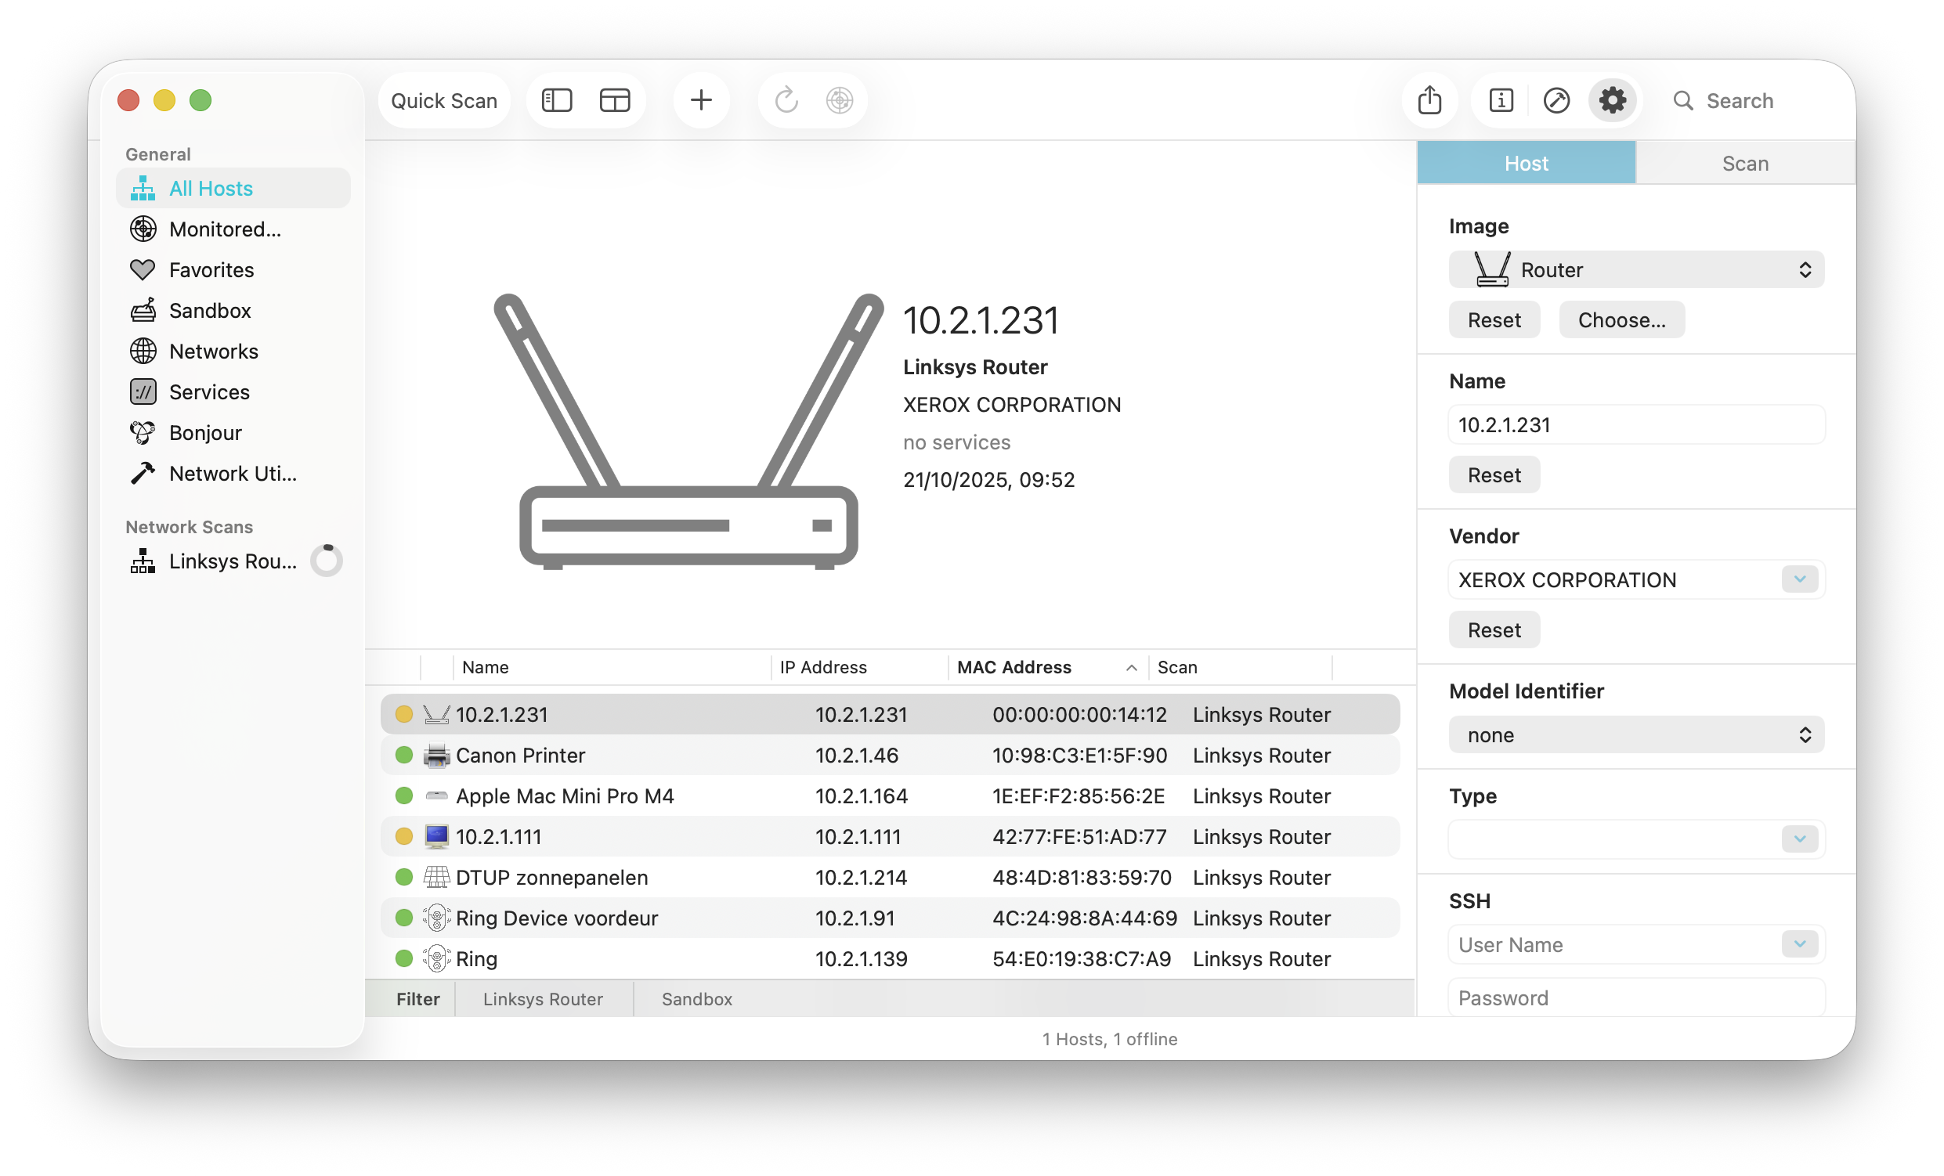
Task: Open Bonjour in sidebar
Action: [x=233, y=433]
